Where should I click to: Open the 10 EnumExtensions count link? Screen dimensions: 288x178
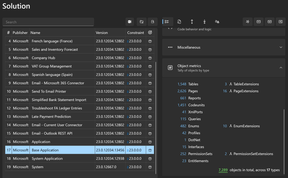coord(225,126)
